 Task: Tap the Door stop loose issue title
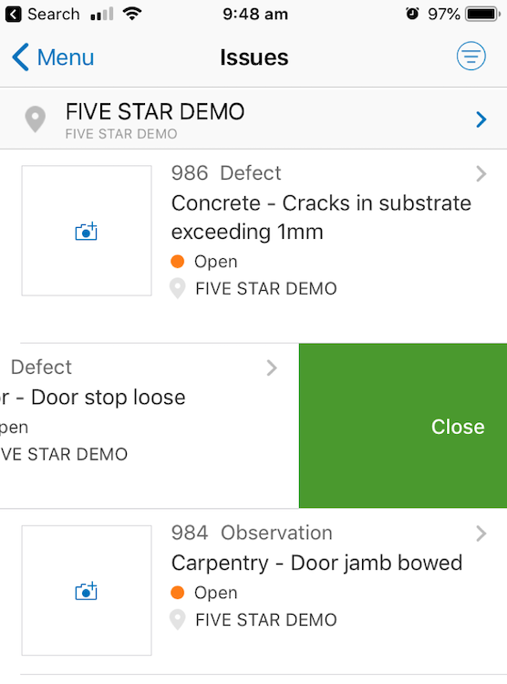(x=93, y=398)
